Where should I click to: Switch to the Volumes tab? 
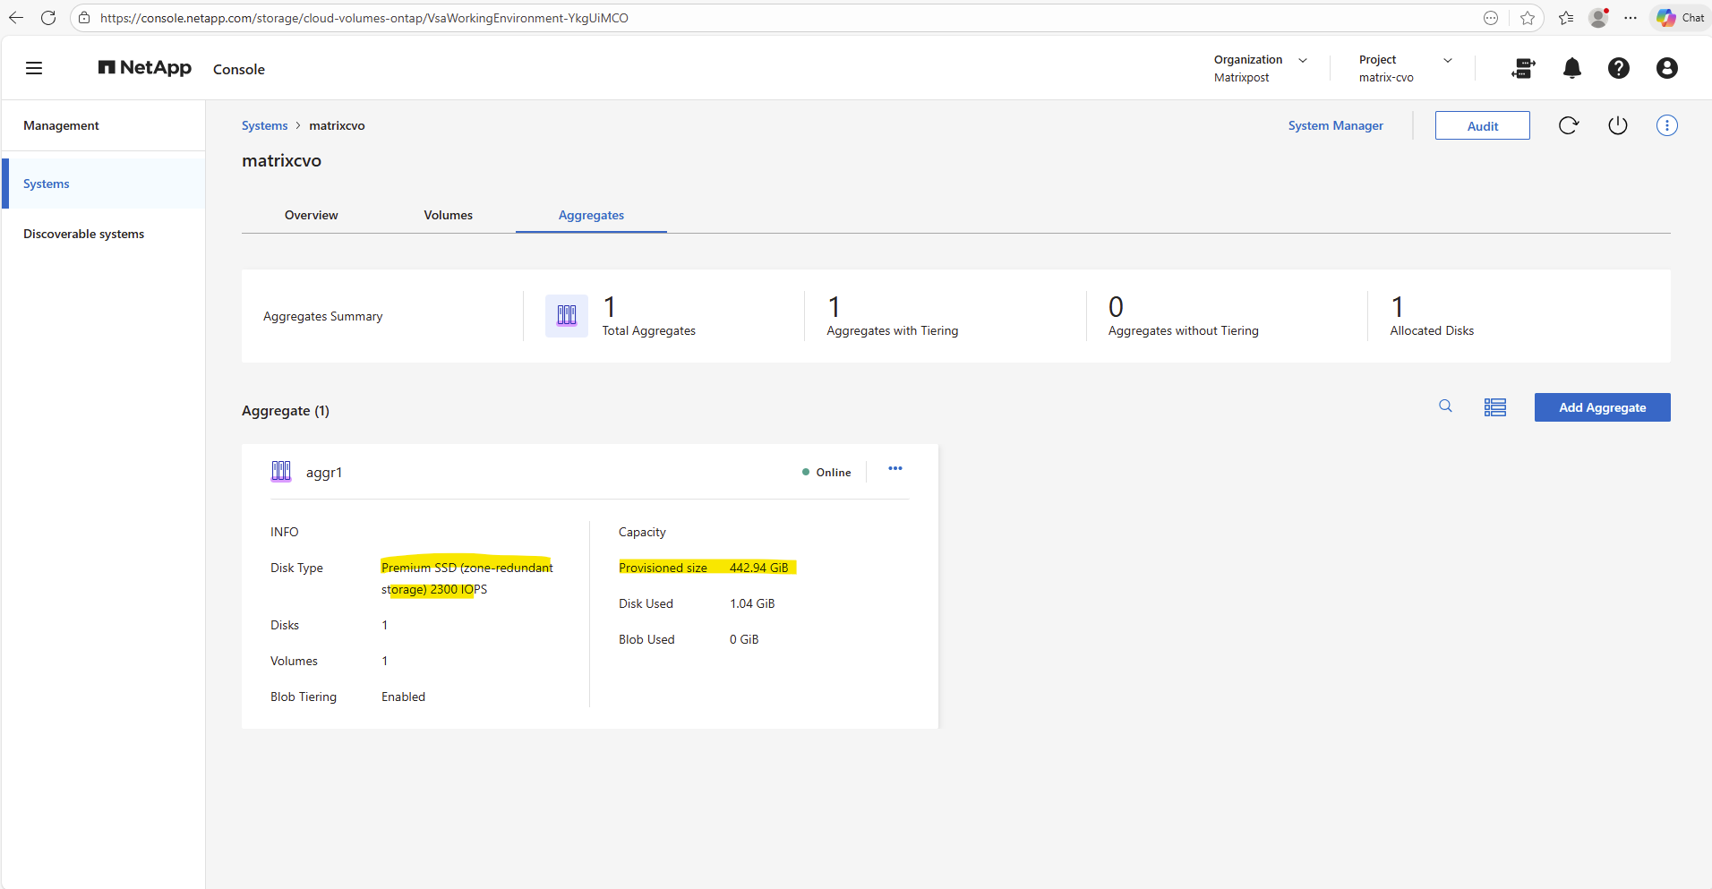click(448, 215)
